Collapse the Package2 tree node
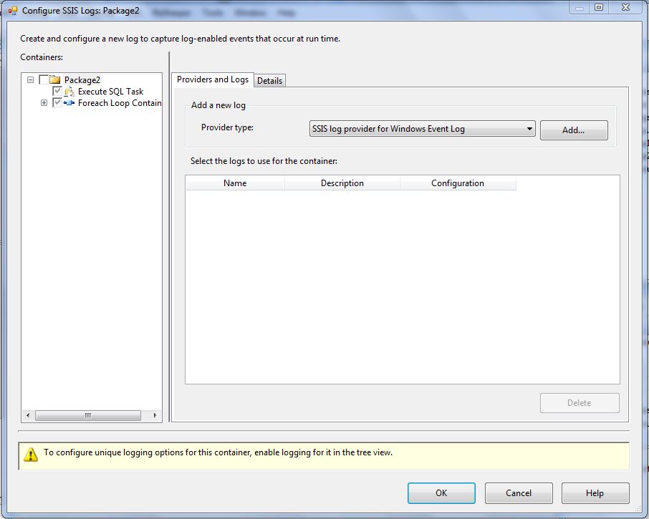Screen dimensions: 649x519 (x=30, y=80)
